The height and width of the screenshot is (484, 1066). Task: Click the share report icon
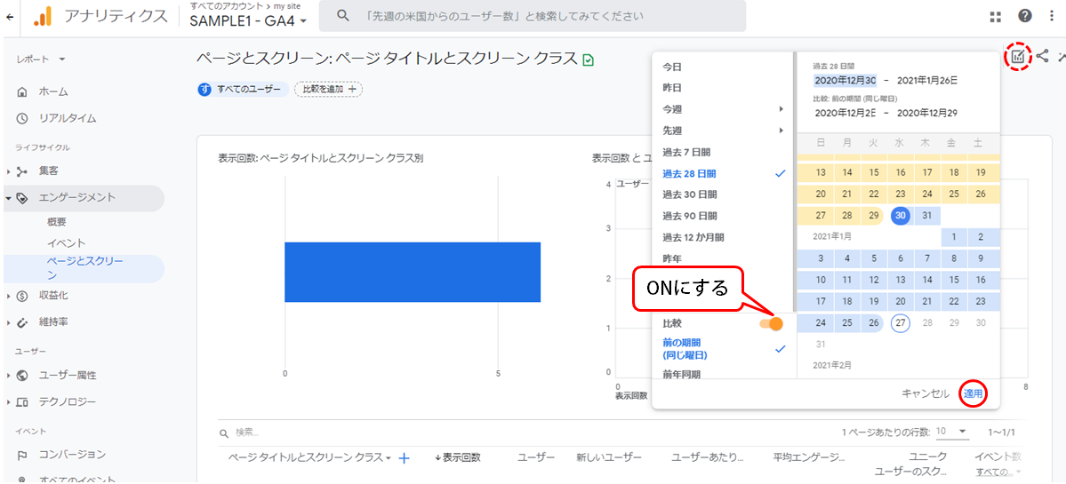coord(1042,56)
